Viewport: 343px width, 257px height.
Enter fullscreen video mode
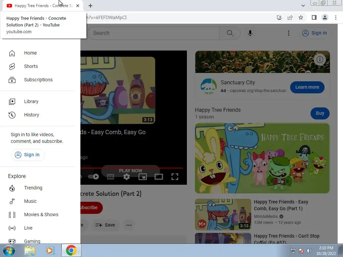point(175,177)
